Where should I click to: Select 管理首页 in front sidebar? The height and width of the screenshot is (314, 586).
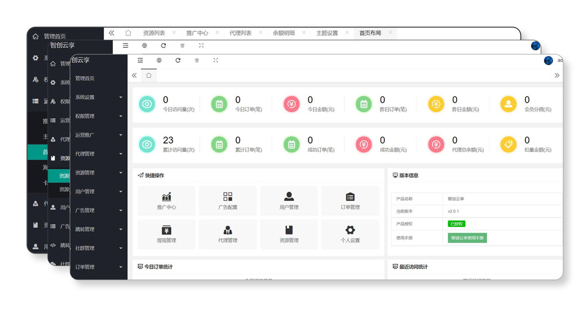click(85, 79)
